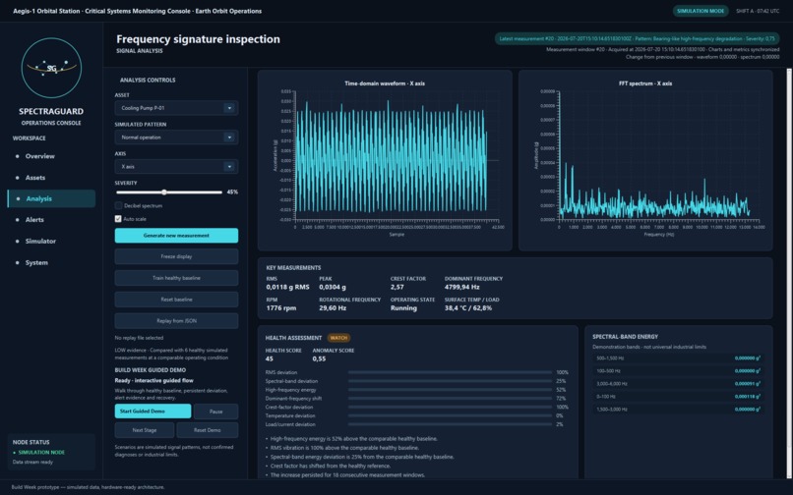Select the Analysis workspace item

[51, 198]
